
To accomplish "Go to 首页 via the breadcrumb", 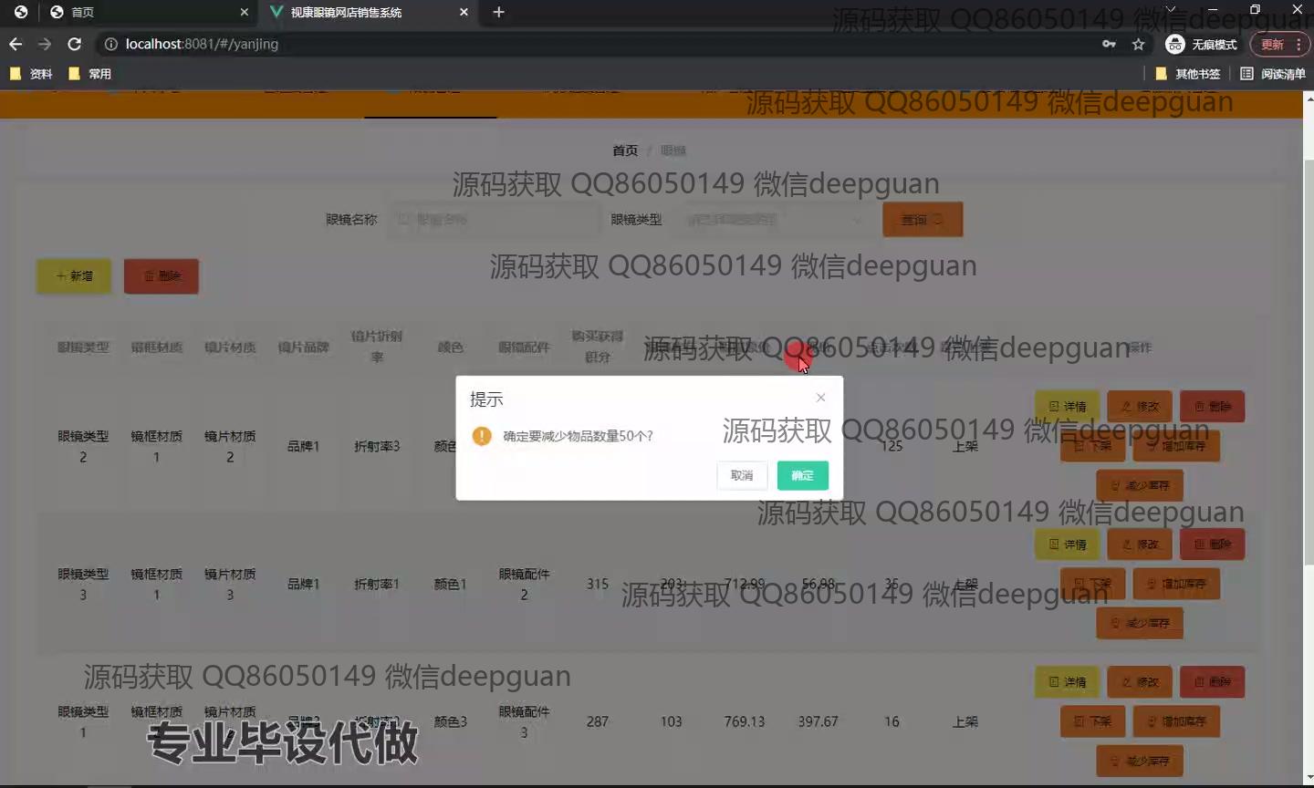I will pyautogui.click(x=625, y=150).
